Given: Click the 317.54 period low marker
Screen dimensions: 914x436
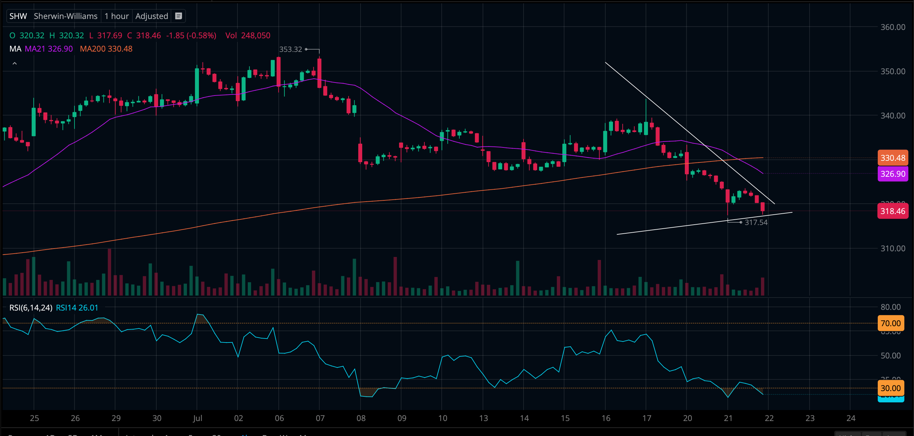Looking at the screenshot, I should pyautogui.click(x=756, y=222).
